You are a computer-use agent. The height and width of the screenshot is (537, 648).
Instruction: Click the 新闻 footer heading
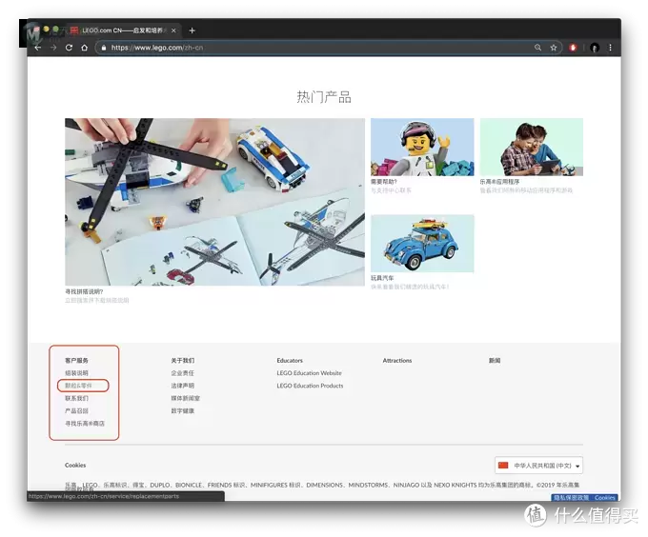click(x=495, y=360)
